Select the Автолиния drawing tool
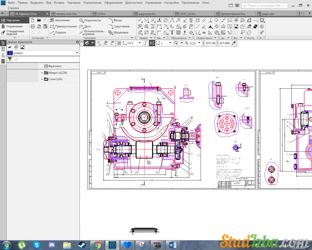This screenshot has width=312, height=250. coord(62,20)
